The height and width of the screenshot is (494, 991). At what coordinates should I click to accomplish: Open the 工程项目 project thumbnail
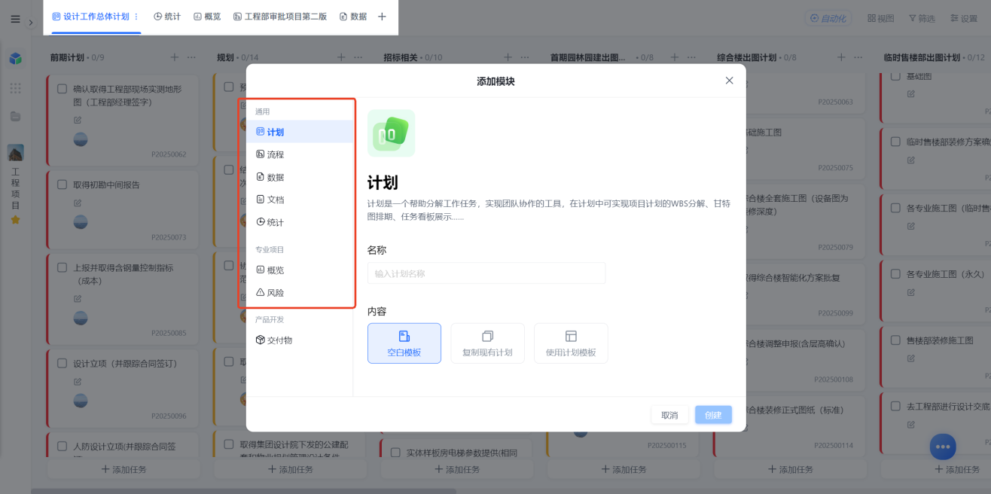[x=15, y=153]
